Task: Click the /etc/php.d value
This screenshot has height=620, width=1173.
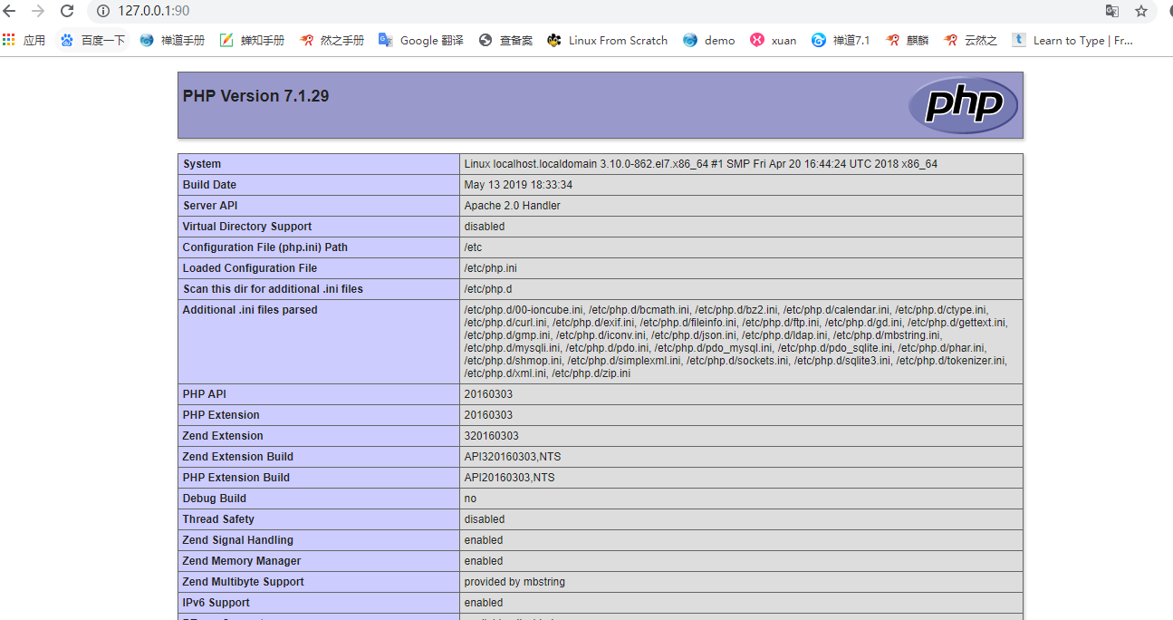Action: [x=487, y=289]
